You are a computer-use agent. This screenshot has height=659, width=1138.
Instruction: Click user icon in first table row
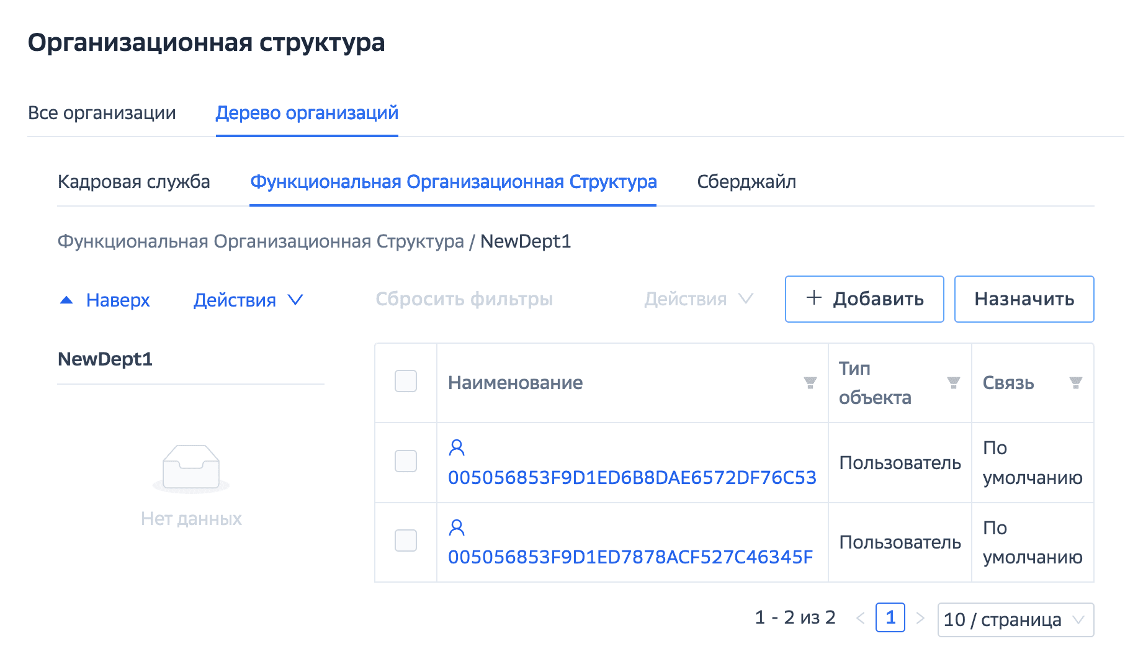(457, 447)
